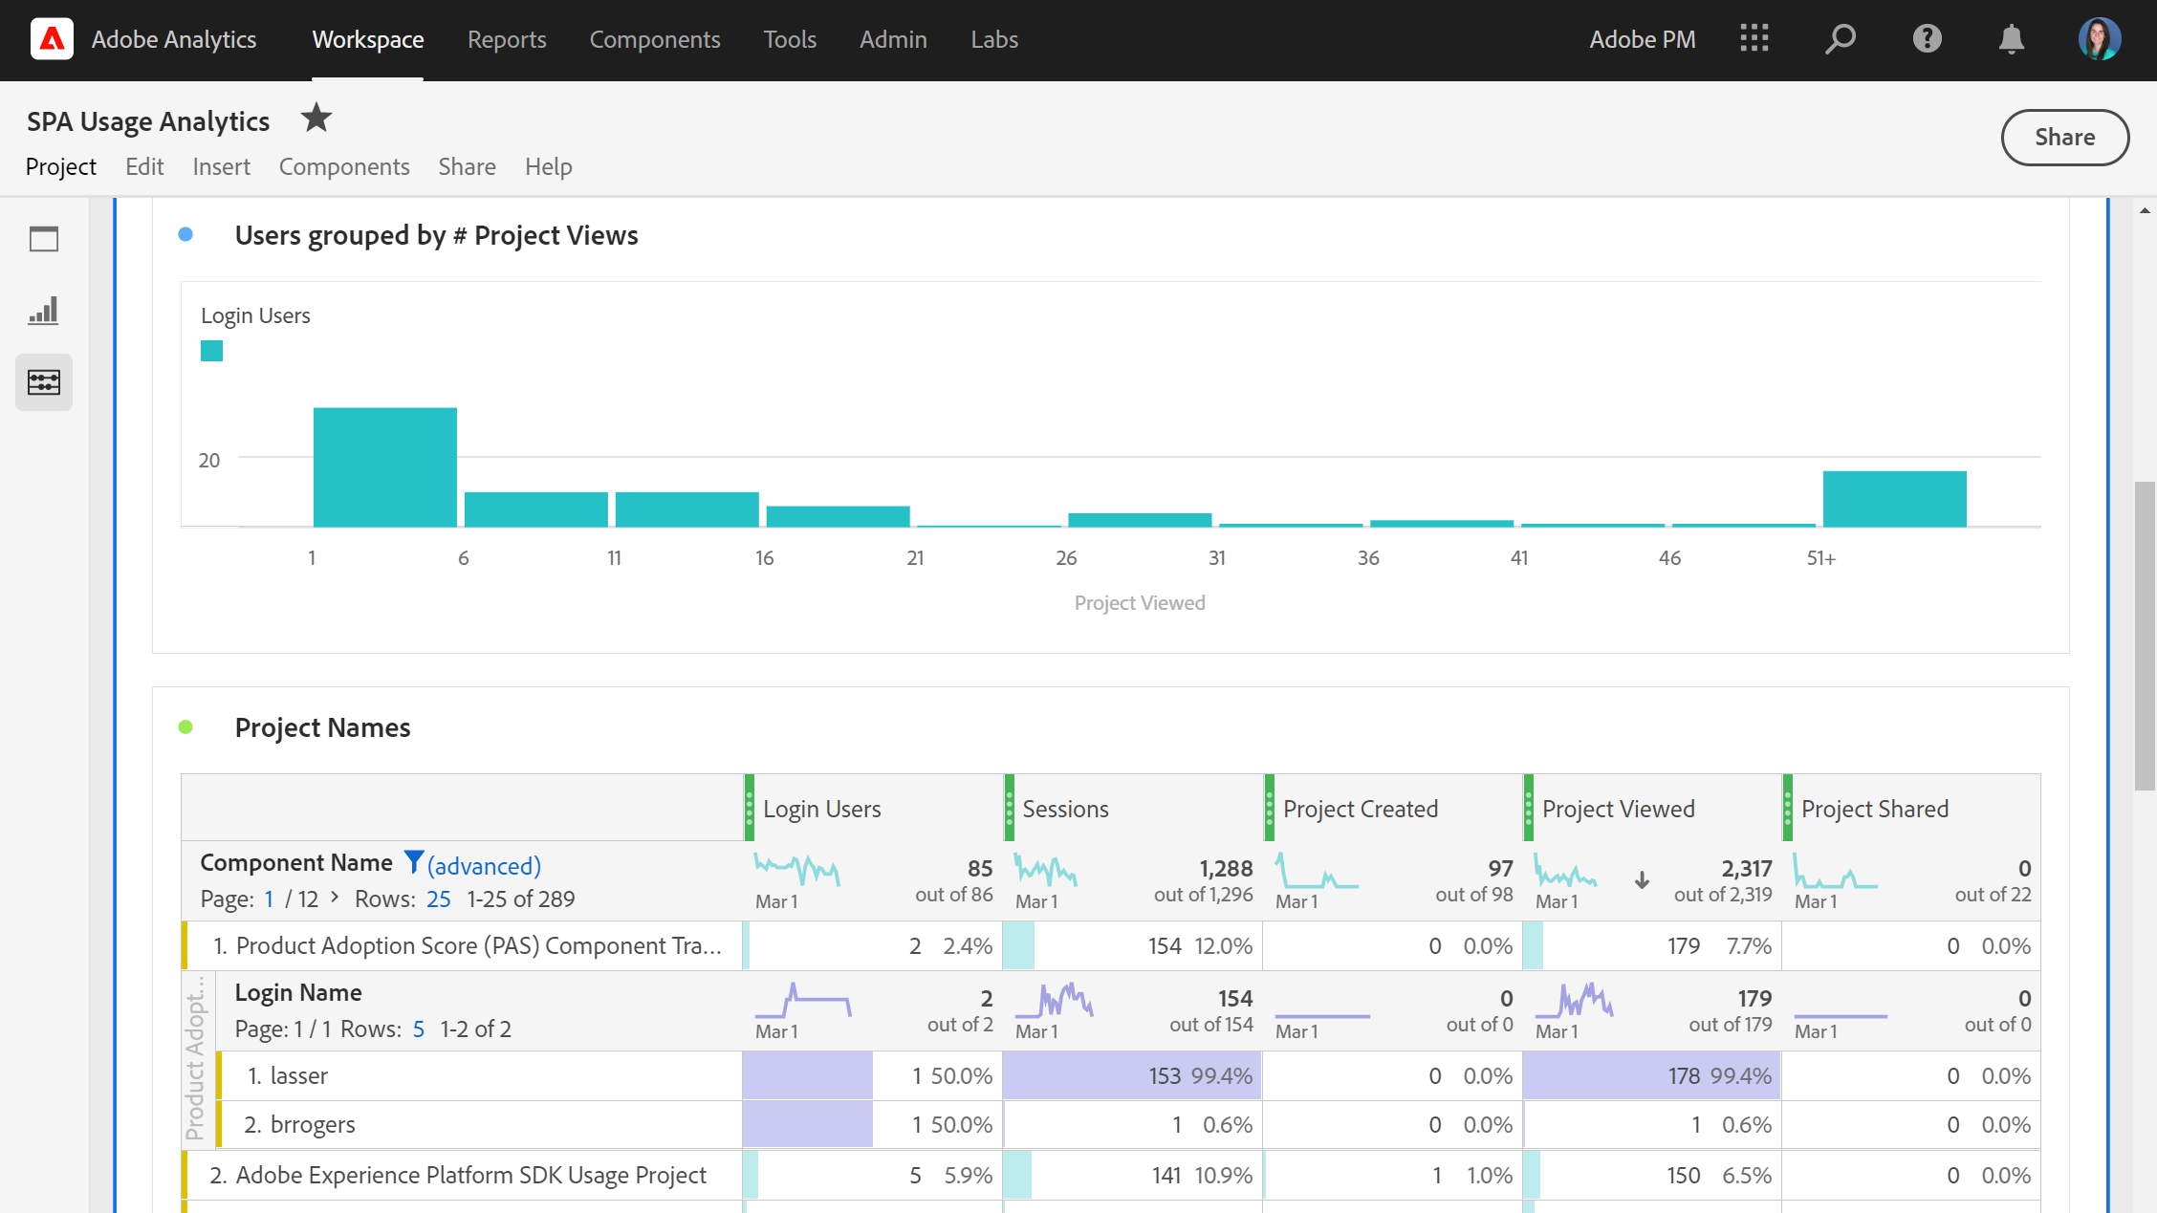Viewport: 2157px width, 1213px height.
Task: Click the (advanced) filter link
Action: (x=484, y=866)
